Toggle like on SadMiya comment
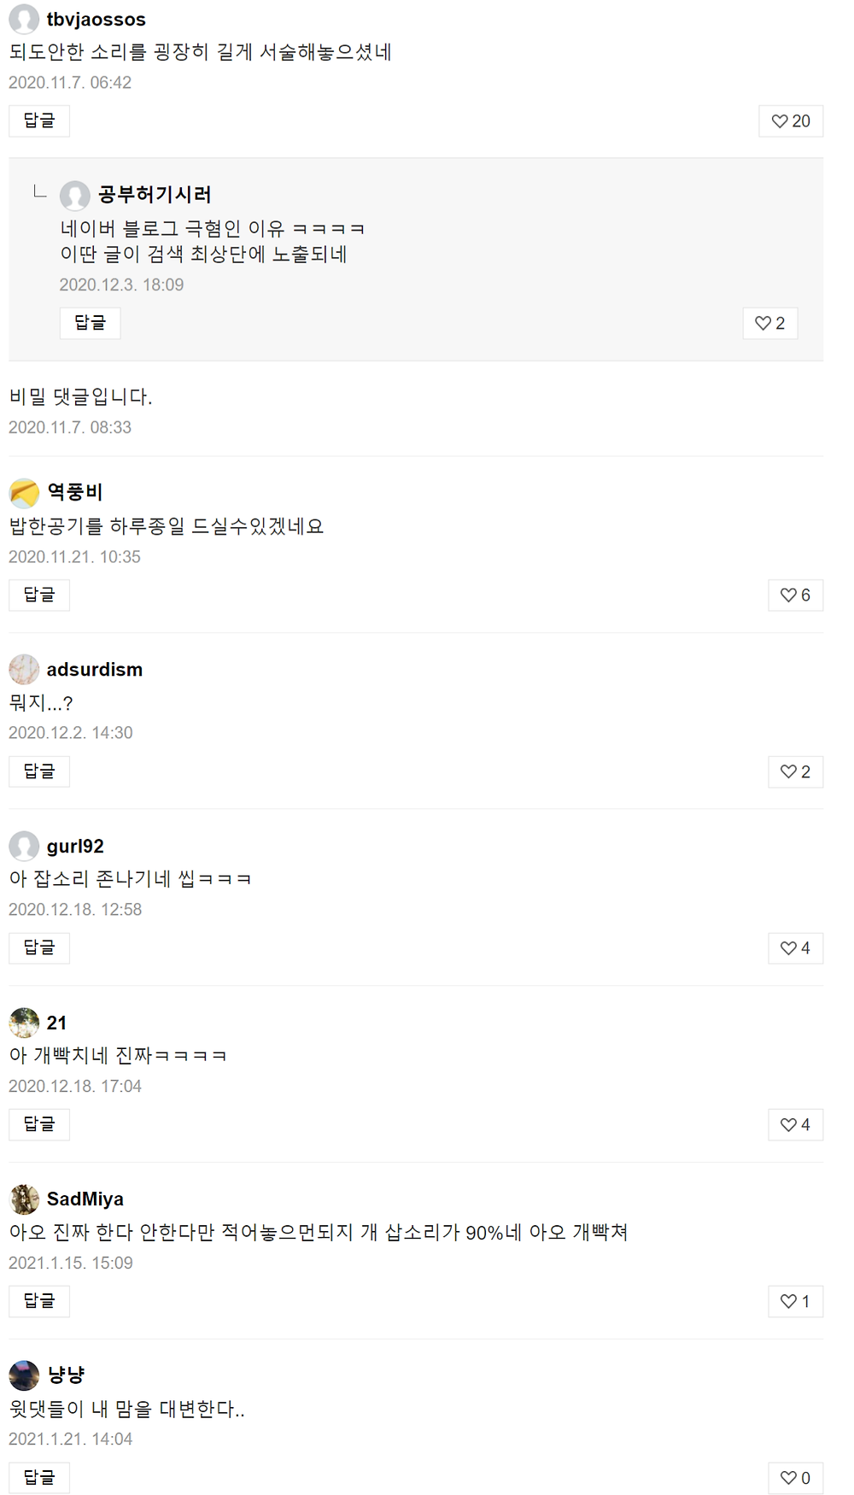 point(795,1301)
